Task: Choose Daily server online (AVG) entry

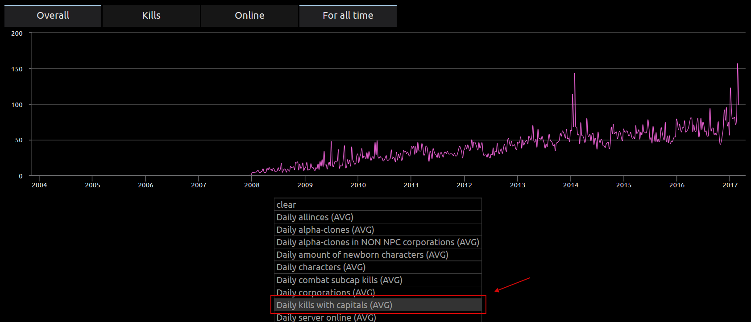Action: coord(378,317)
